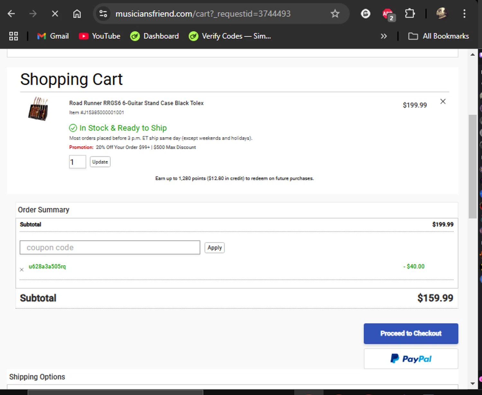Pay with the PayPal button
Screen dimensions: 482x395
(x=411, y=358)
